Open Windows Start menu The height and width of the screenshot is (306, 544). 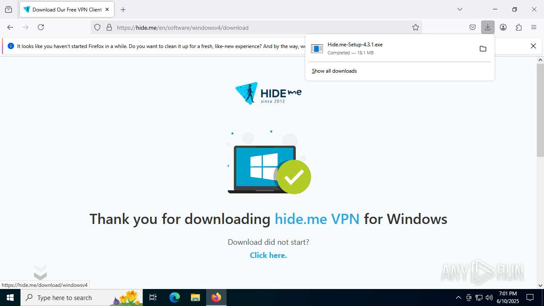10,297
